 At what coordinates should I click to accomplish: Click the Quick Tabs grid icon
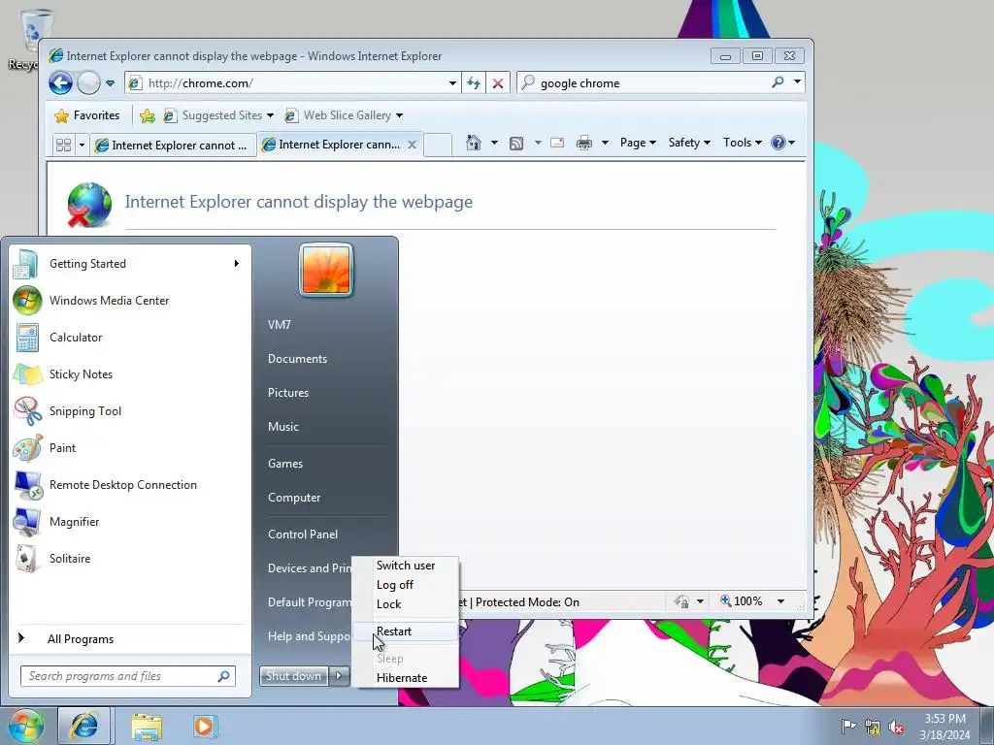(x=63, y=146)
